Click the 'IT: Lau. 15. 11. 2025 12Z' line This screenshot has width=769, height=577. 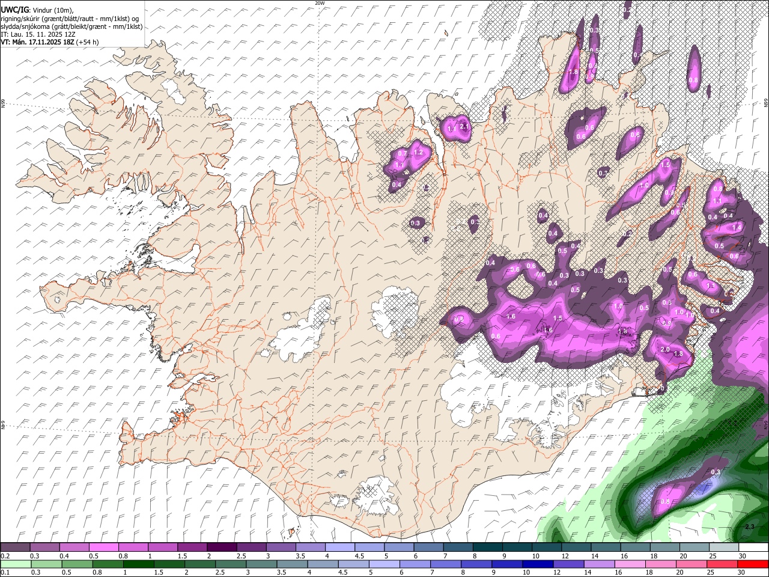coord(38,34)
